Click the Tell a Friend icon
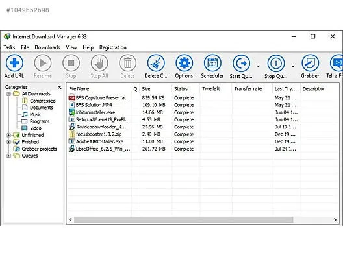The height and width of the screenshot is (257, 343). tap(337, 63)
